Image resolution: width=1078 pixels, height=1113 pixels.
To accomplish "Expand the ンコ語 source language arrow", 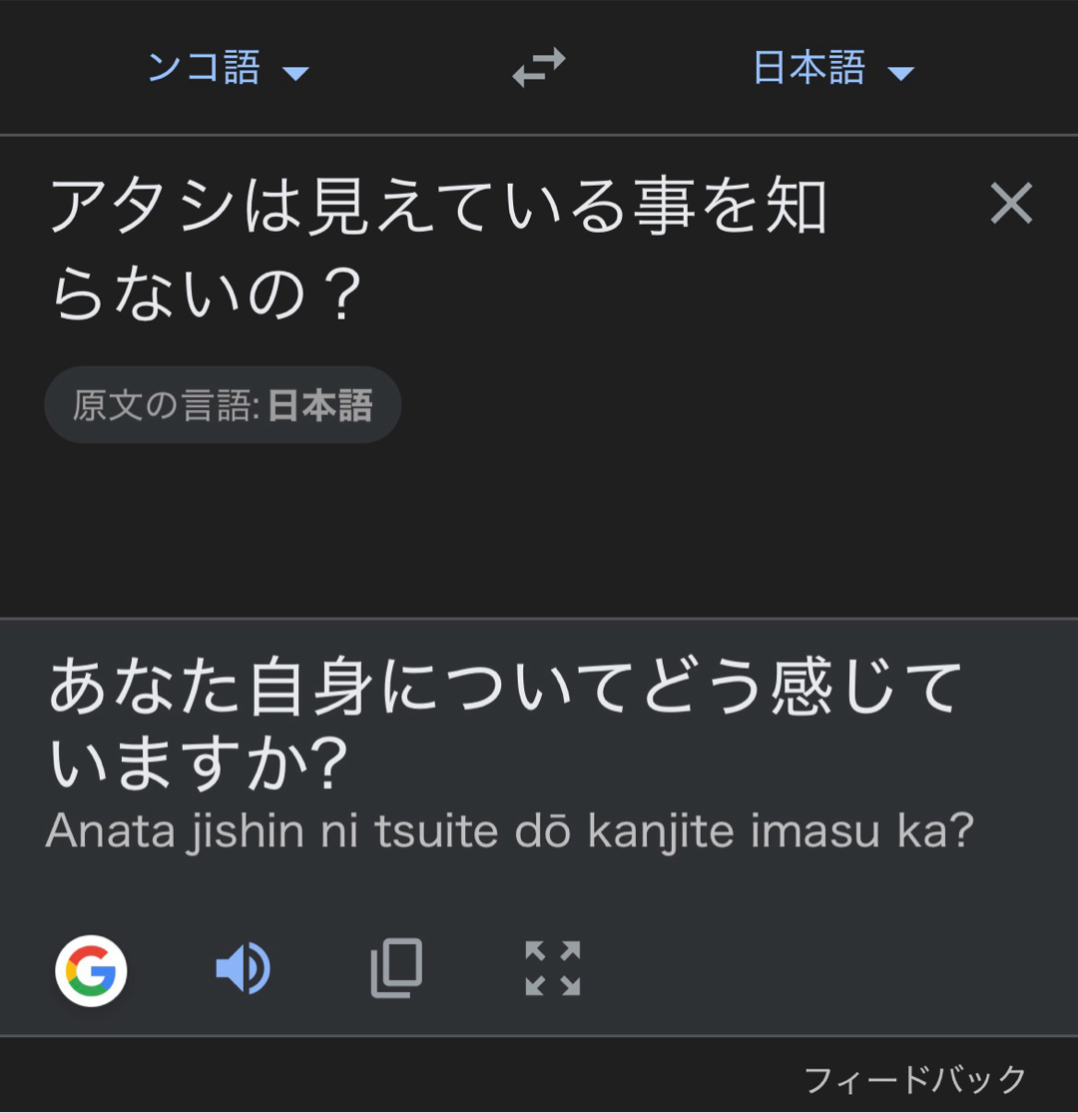I will [295, 72].
